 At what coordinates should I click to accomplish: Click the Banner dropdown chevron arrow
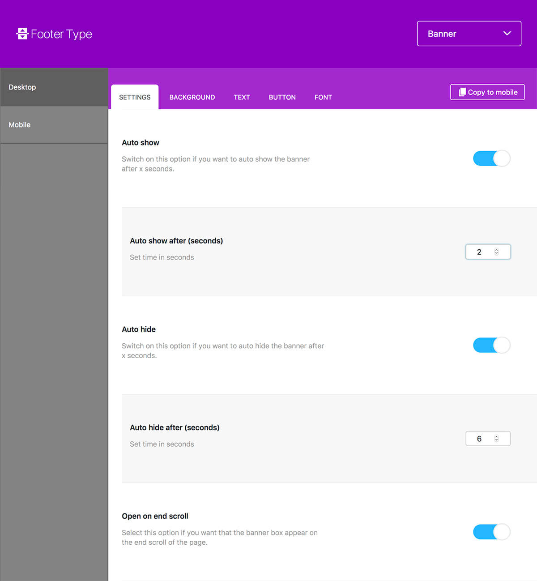click(507, 34)
